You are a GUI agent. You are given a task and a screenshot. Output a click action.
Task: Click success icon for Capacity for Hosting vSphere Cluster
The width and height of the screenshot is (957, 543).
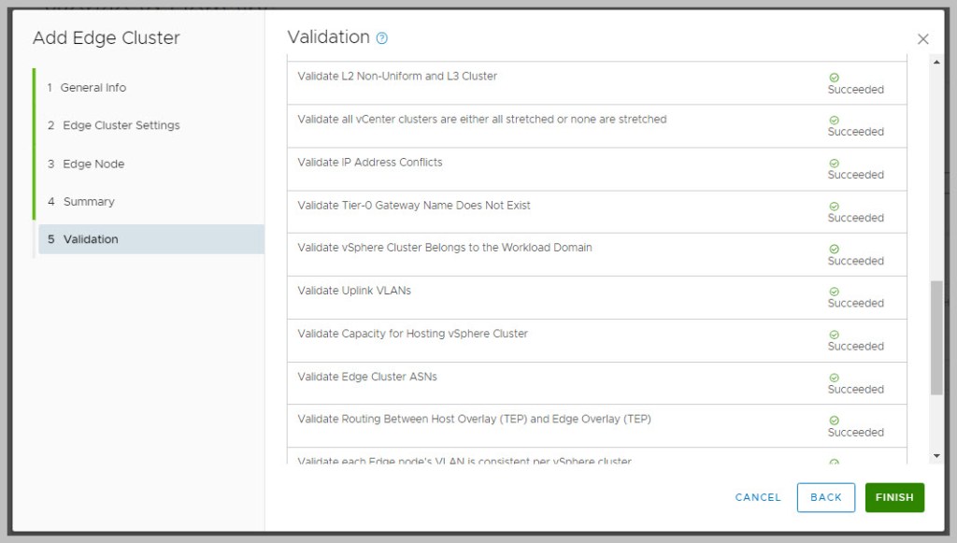[834, 335]
